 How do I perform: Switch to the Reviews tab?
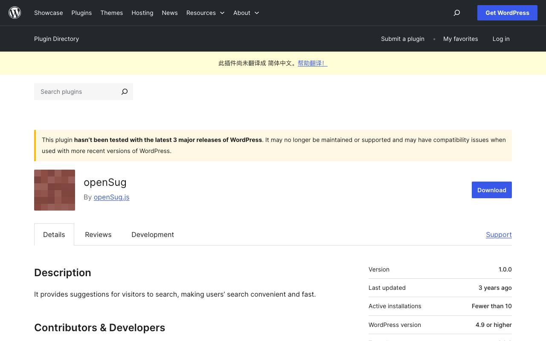coord(98,234)
